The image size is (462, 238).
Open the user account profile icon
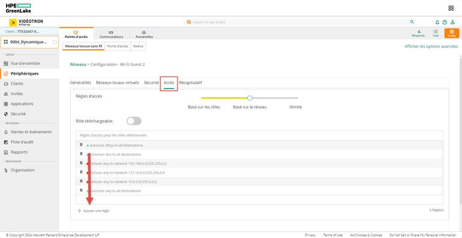pyautogui.click(x=452, y=22)
